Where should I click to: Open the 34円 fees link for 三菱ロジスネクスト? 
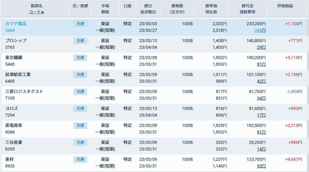tap(261, 98)
